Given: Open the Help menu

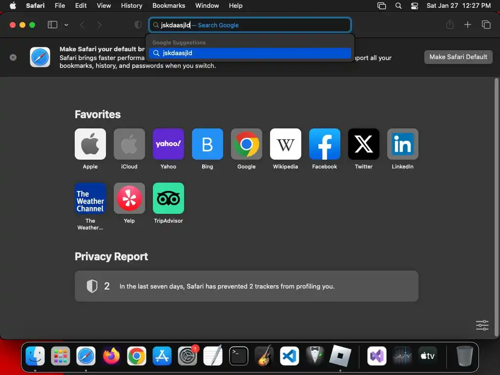Looking at the screenshot, I should coord(236,6).
